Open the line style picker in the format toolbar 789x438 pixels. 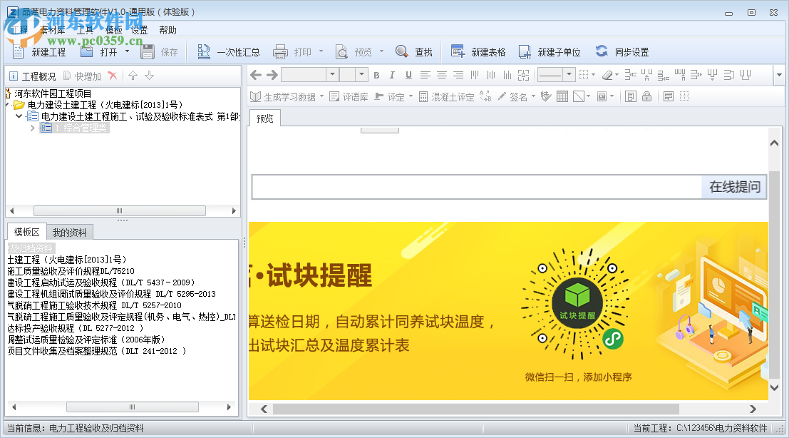click(x=552, y=75)
